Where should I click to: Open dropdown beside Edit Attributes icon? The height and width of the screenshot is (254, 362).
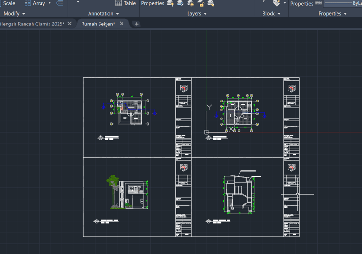[285, 3]
